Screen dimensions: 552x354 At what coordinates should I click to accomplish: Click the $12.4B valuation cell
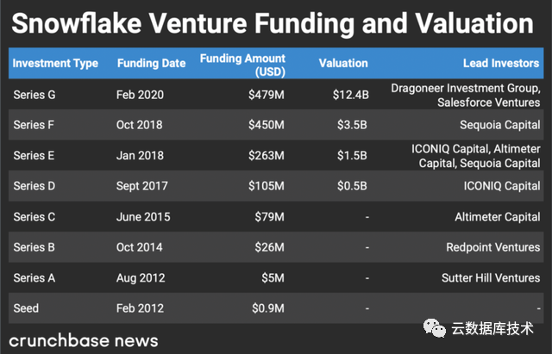tap(349, 95)
